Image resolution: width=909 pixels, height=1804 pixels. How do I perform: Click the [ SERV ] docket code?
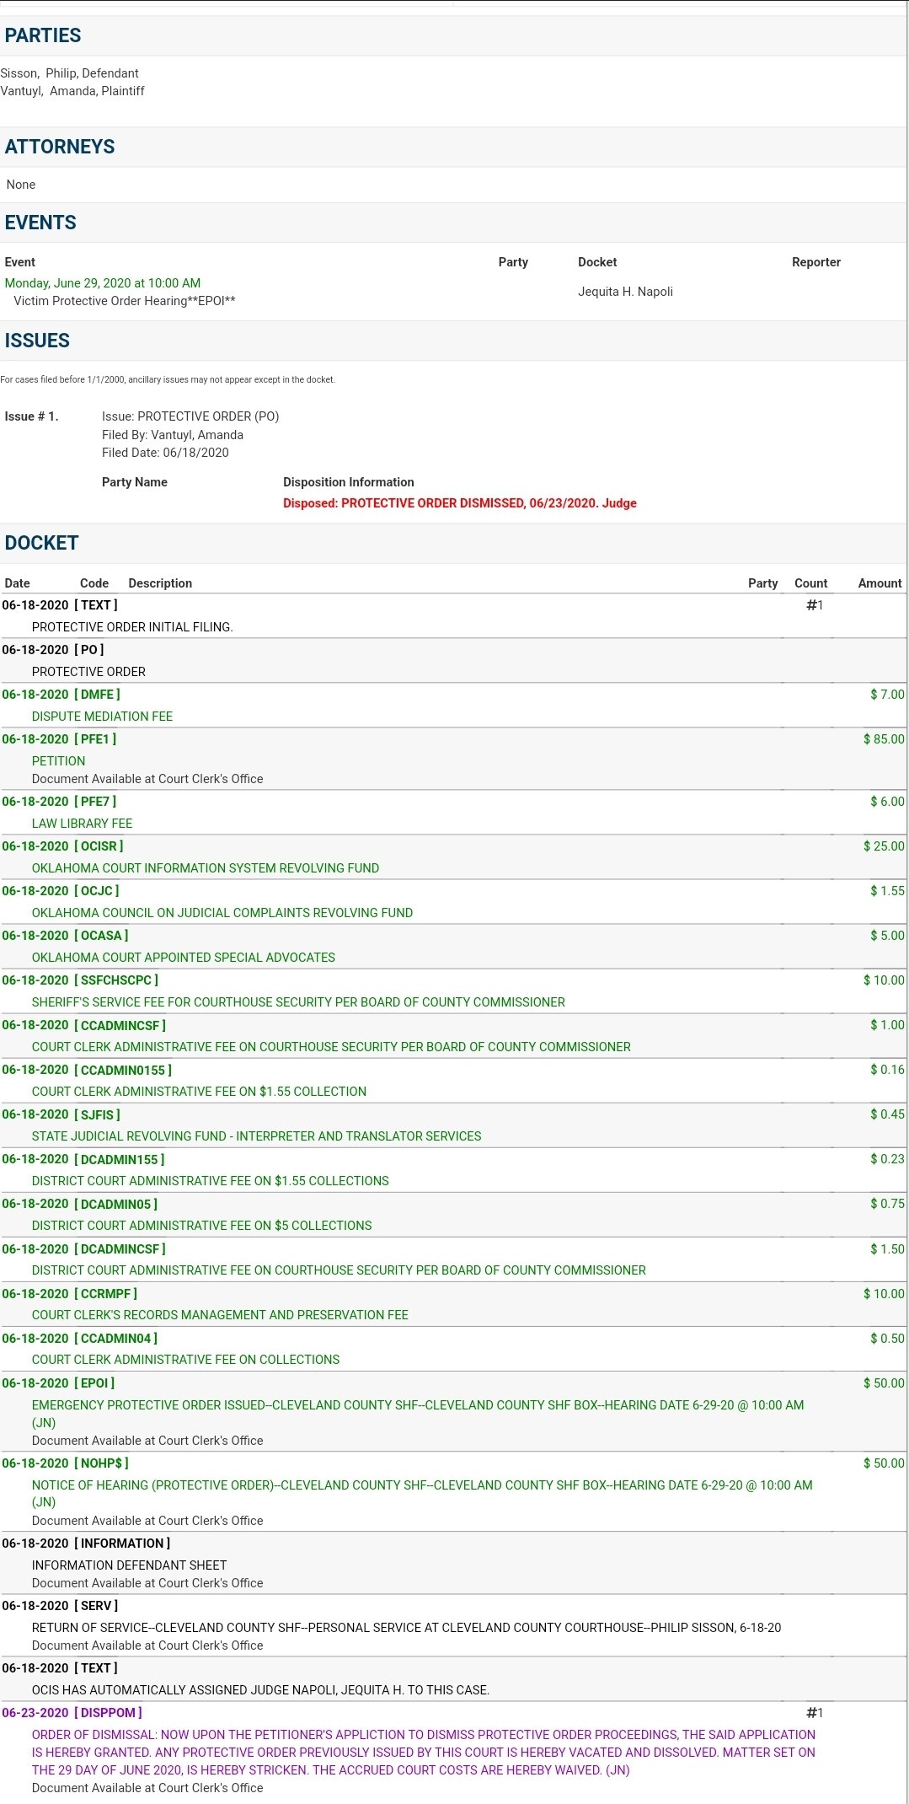pos(96,1606)
